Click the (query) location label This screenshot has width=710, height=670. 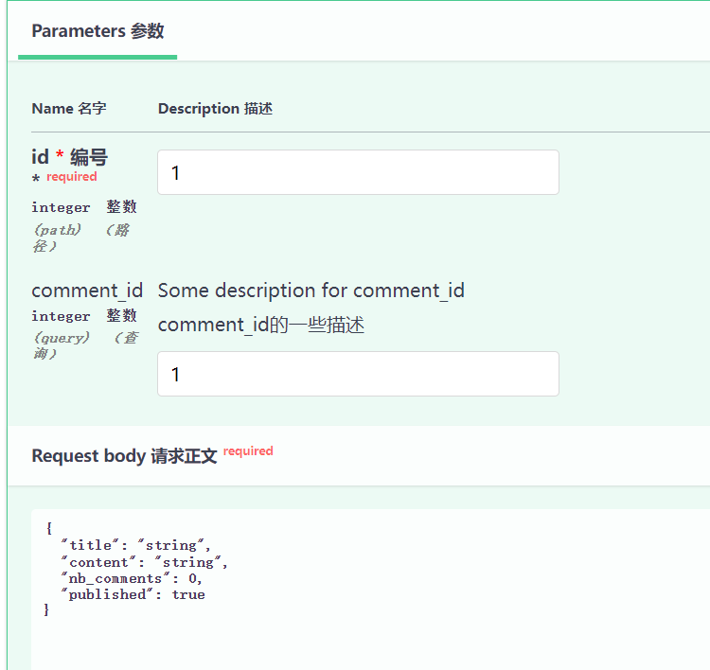pyautogui.click(x=62, y=338)
